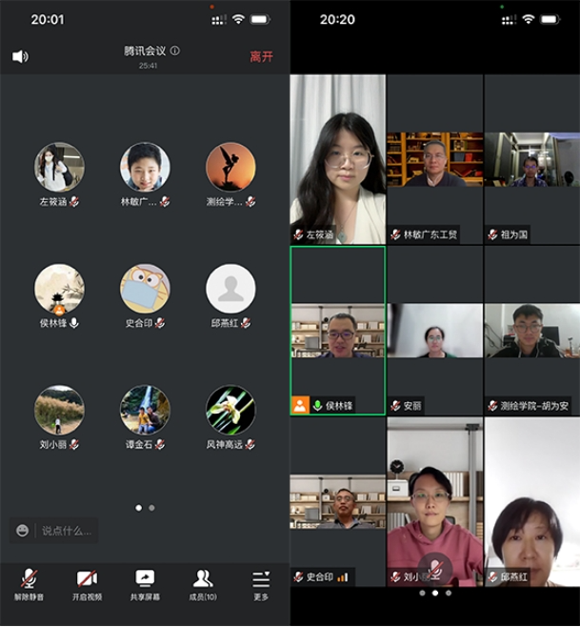Switch to second page dot in avatar view
Viewport: 580px width, 627px height.
click(151, 508)
